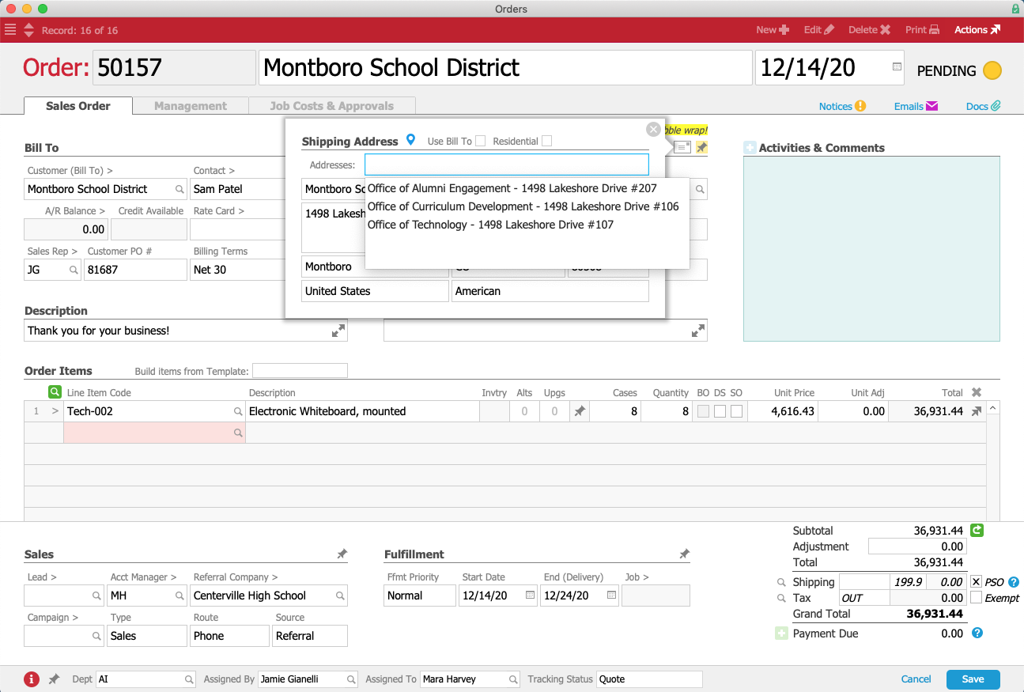The width and height of the screenshot is (1024, 692).
Task: Open Tech-002 line detail arrow icon
Action: point(977,411)
